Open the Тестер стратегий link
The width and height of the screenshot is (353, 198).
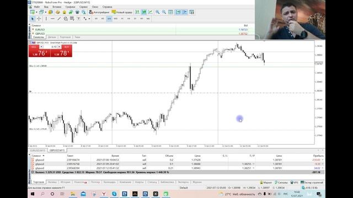pyautogui.click(x=312, y=183)
